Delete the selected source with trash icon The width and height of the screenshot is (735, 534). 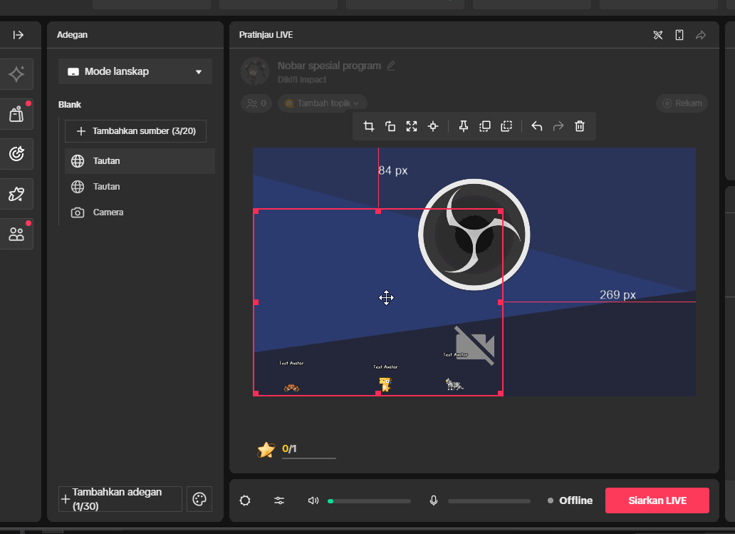point(580,126)
